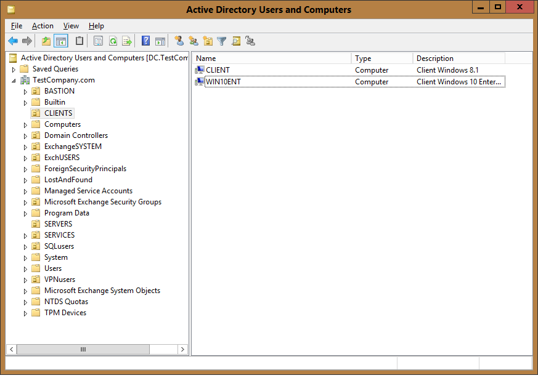Click the tree pane horizontal scrollbar thumb
This screenshot has height=378, width=538.
[x=83, y=349]
